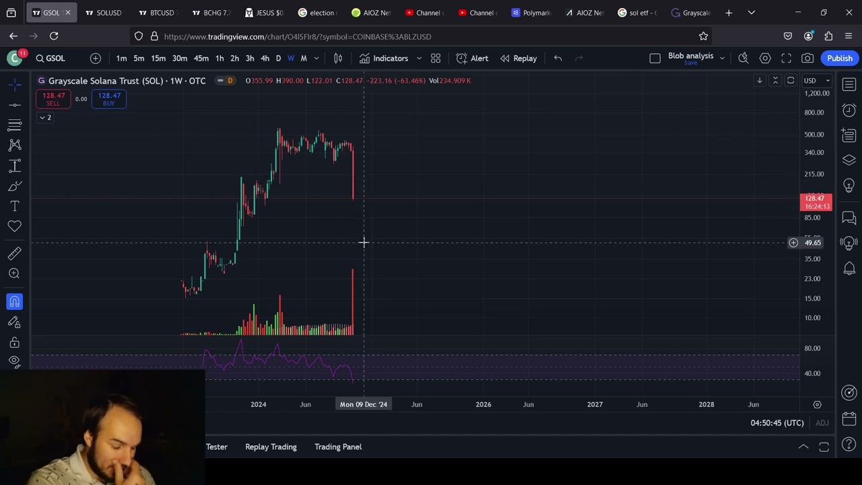Open the patterns drawing tool

click(x=14, y=145)
